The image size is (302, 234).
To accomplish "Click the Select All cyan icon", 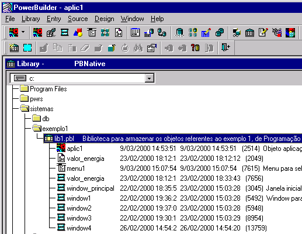I will point(27,47).
